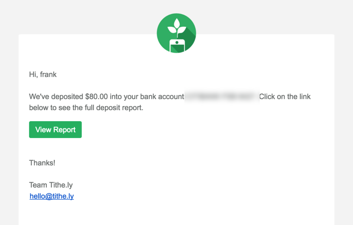Screen dimensions: 353x225
Task: Click the gray background right of logo
Action: (274, 17)
